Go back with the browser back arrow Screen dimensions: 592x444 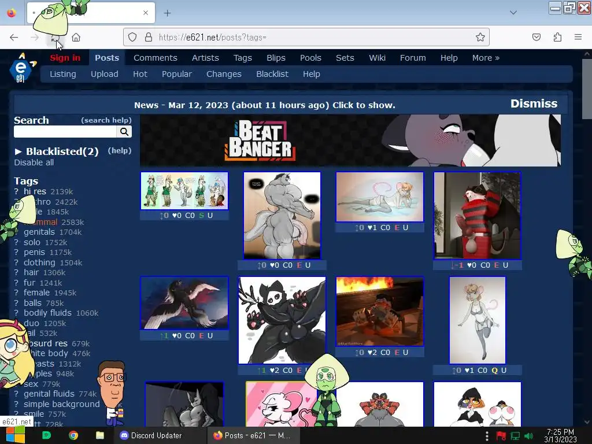click(x=14, y=38)
